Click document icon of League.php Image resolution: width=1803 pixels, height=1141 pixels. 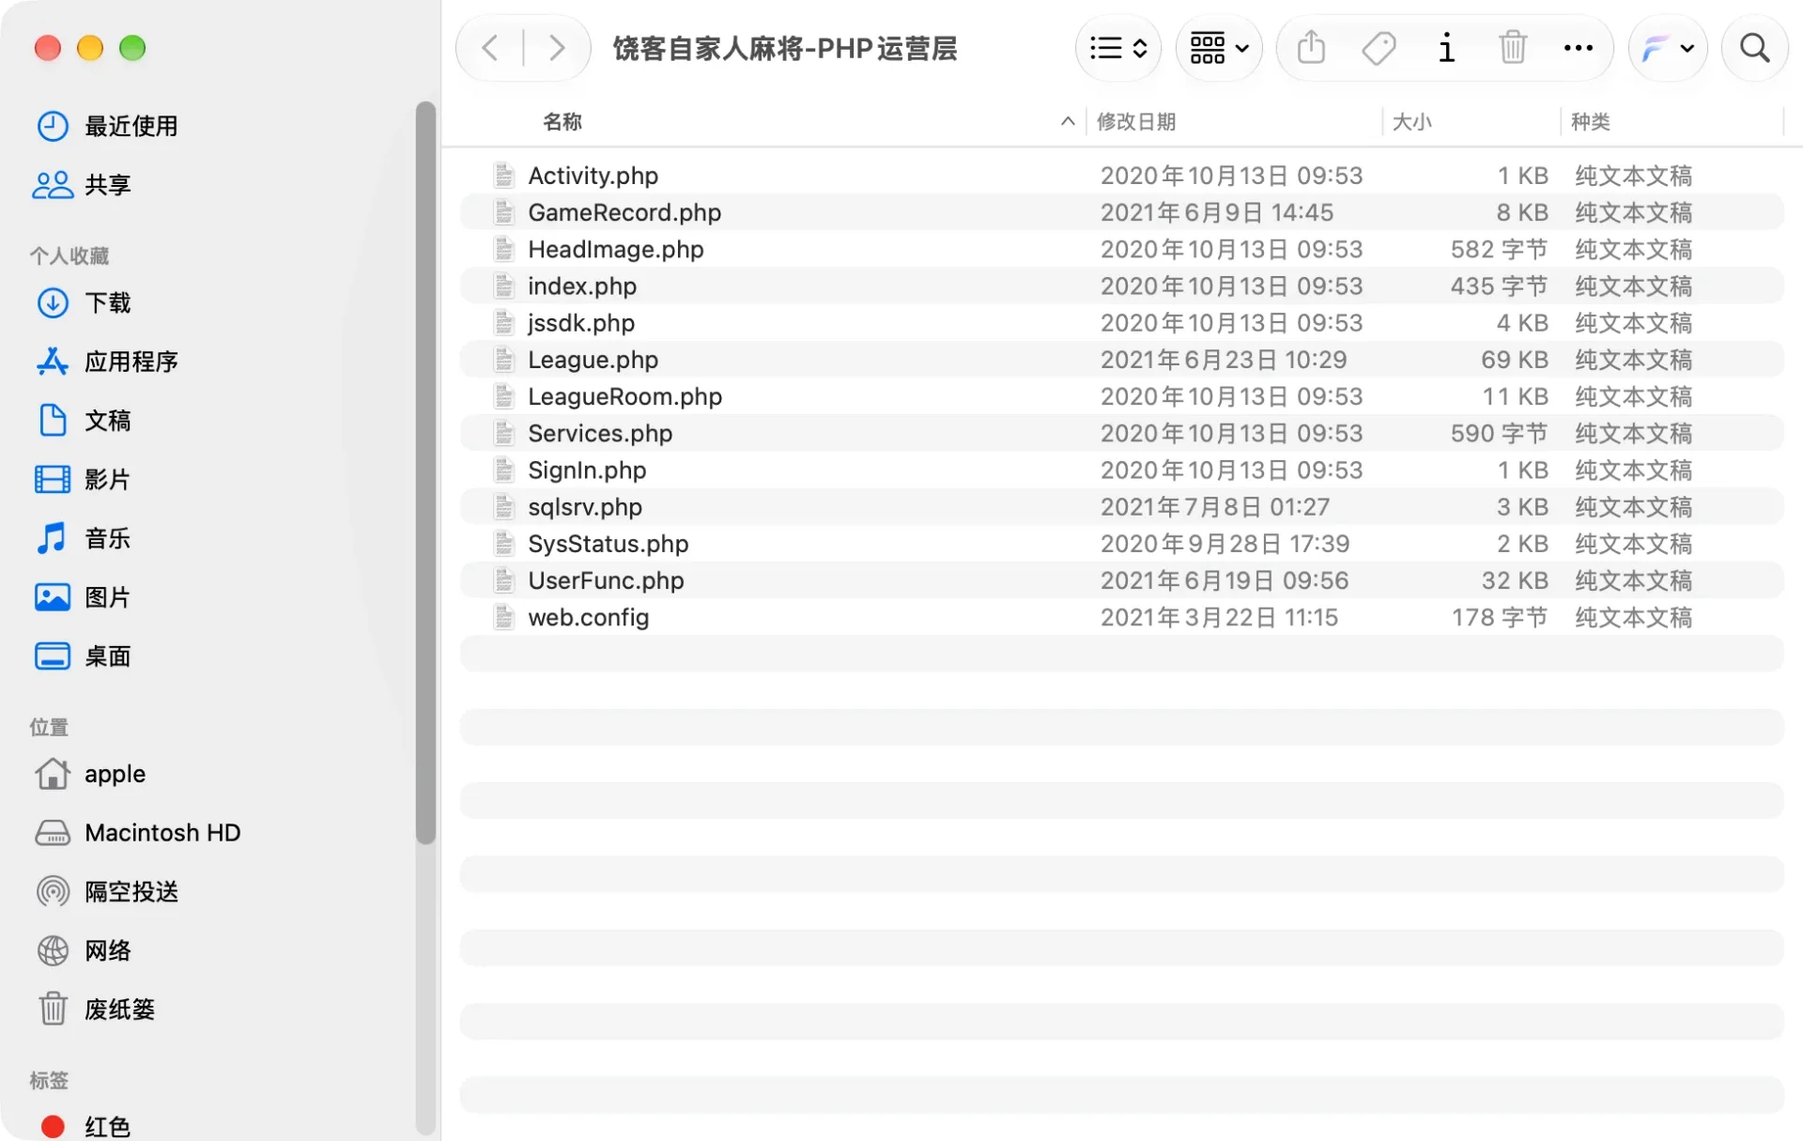pos(504,360)
